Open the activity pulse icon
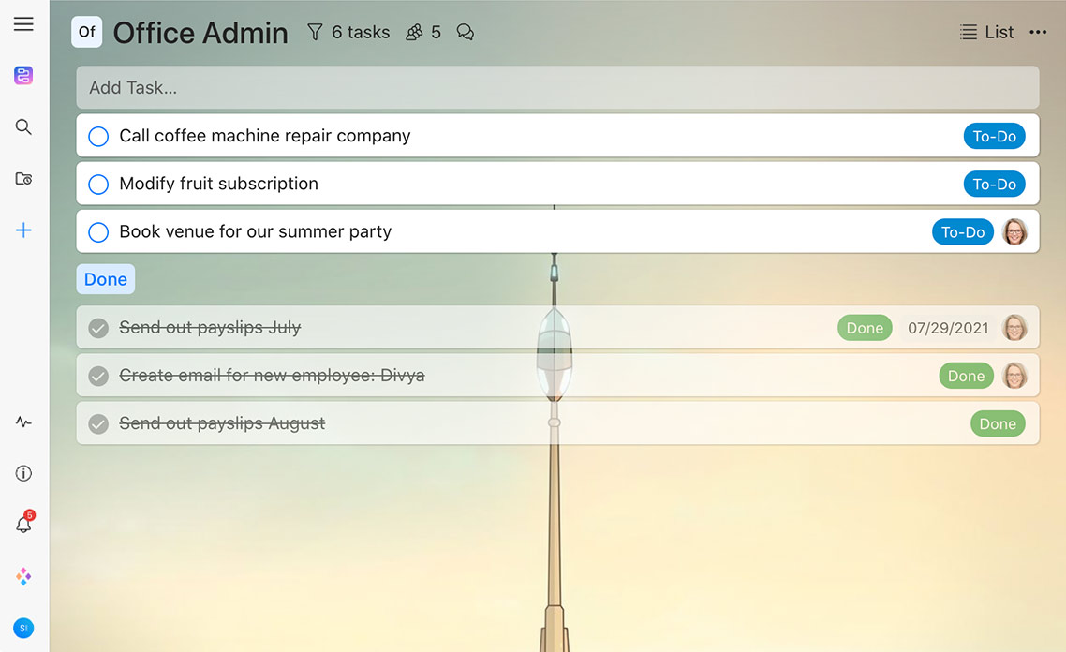This screenshot has height=652, width=1066. click(23, 422)
